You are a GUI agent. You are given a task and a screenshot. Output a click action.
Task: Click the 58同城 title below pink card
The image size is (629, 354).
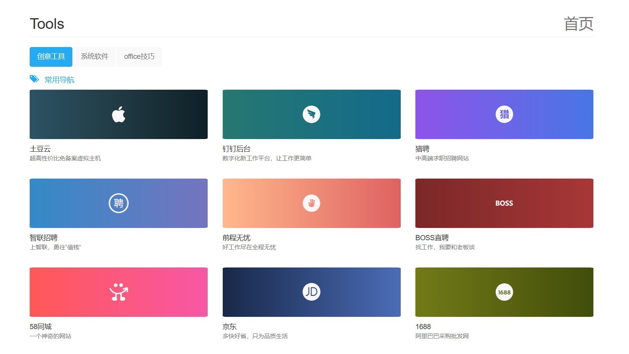41,327
